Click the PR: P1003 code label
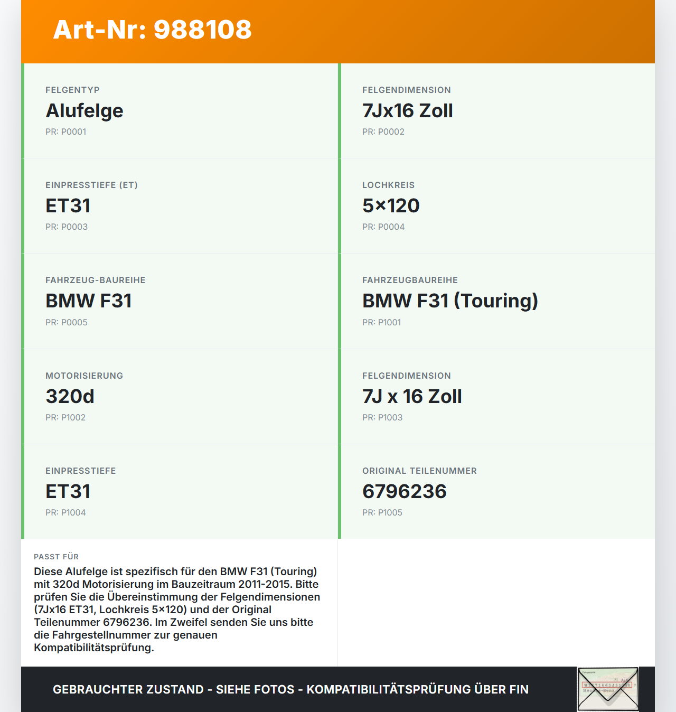 click(x=382, y=418)
